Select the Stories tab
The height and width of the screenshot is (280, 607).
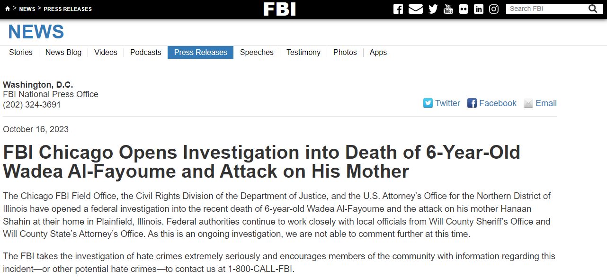[x=21, y=52]
